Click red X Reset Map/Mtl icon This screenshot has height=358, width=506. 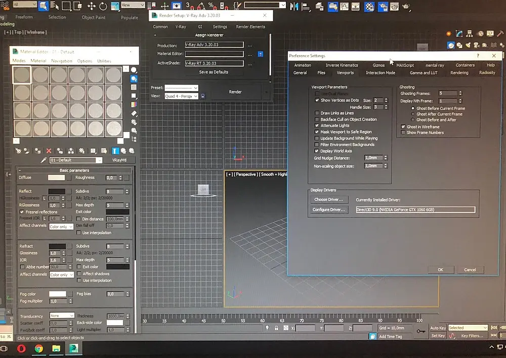pos(49,151)
